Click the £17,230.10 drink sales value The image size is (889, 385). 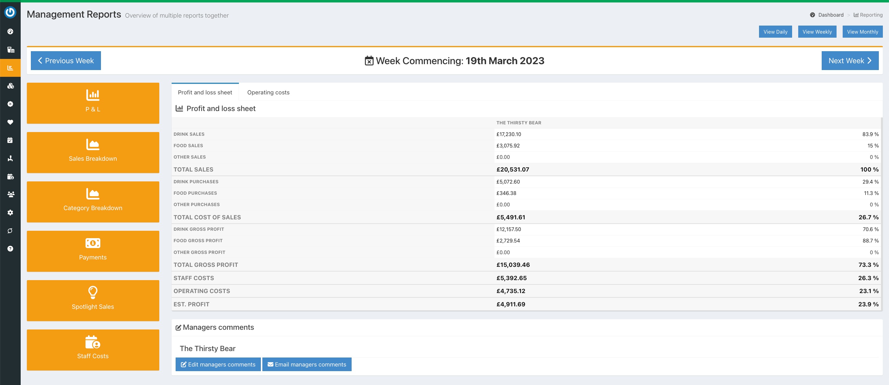pos(509,134)
